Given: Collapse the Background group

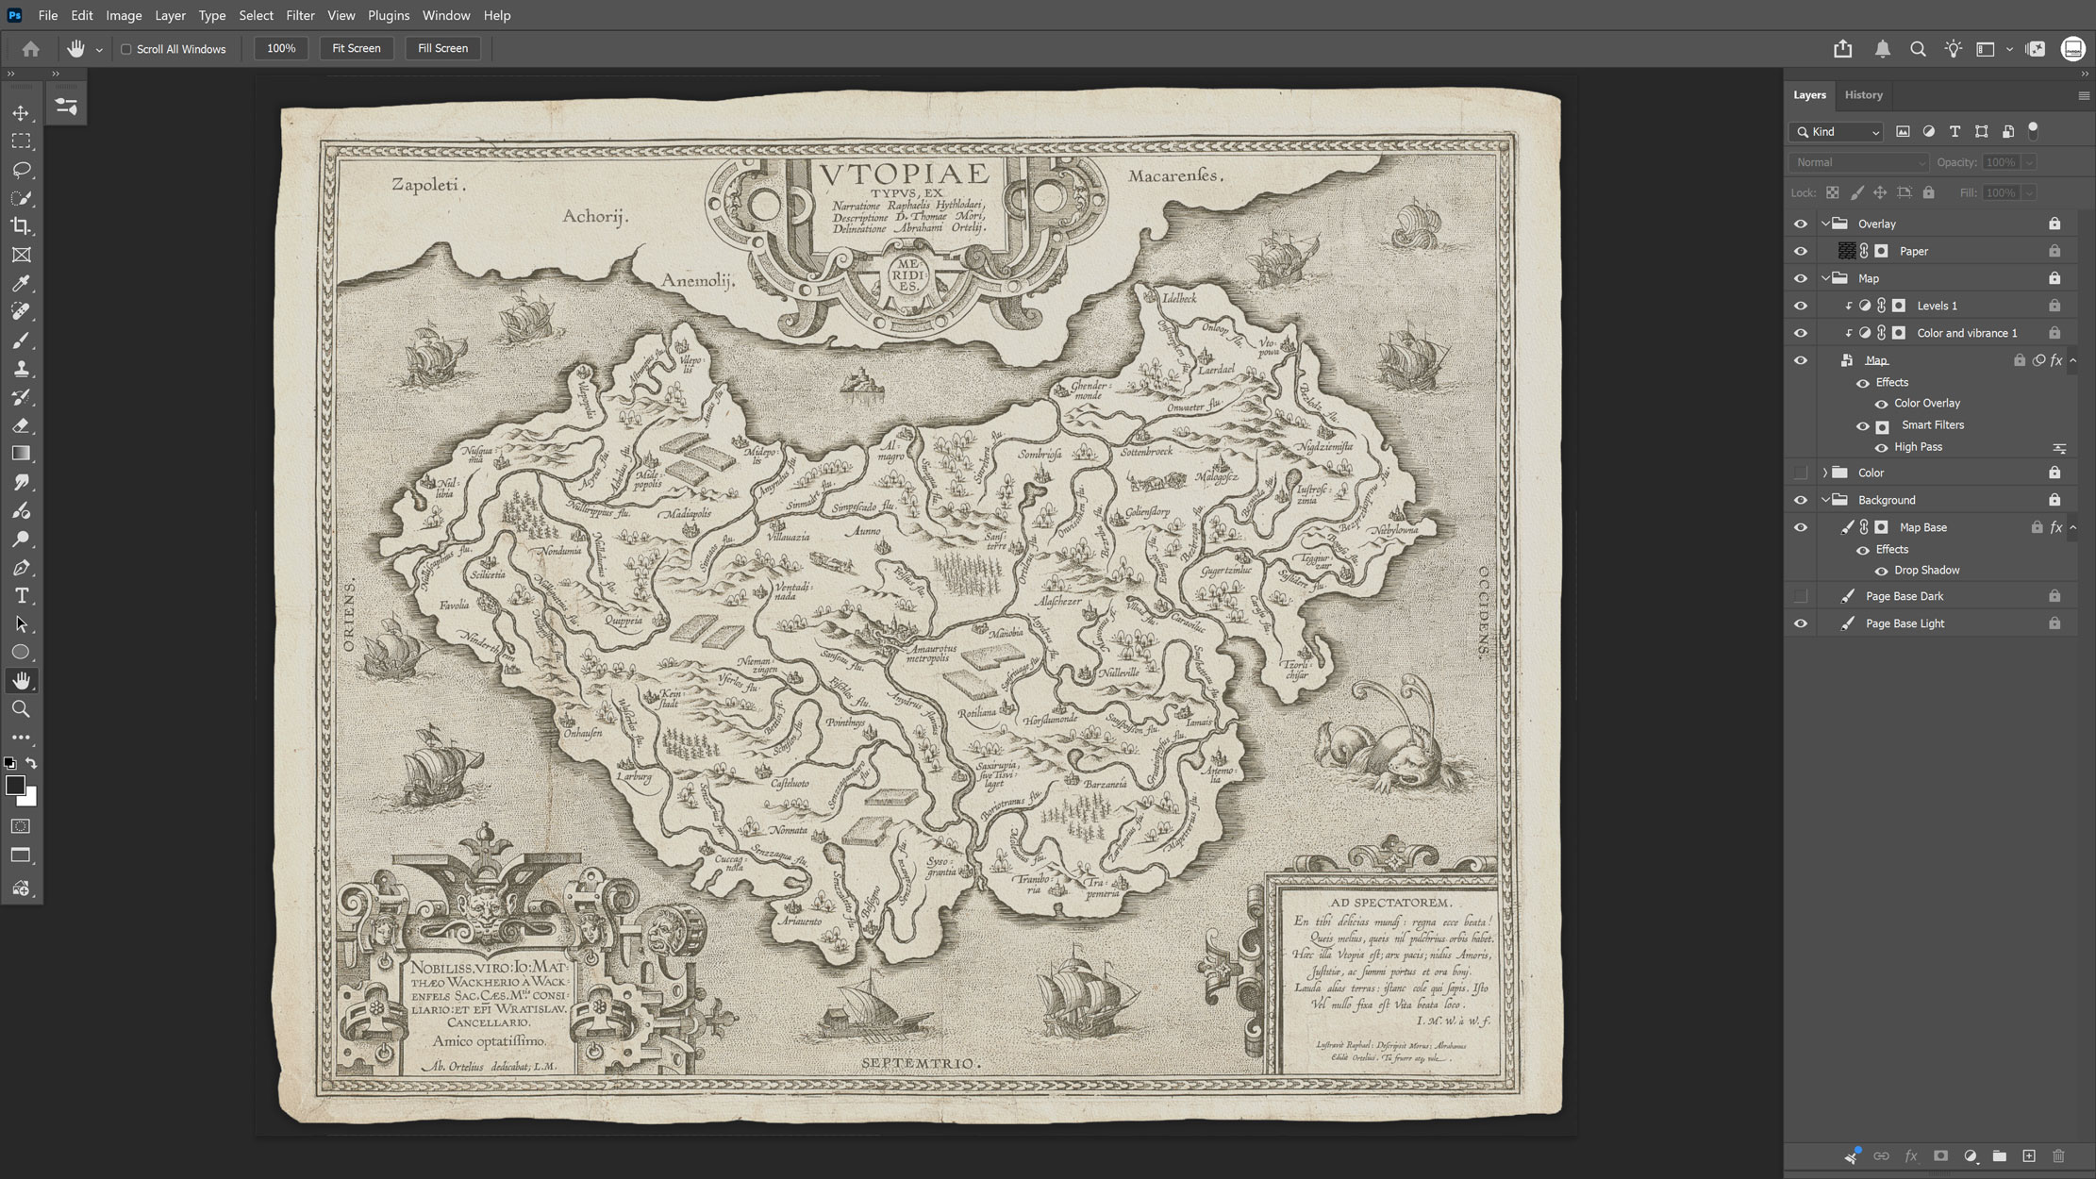Looking at the screenshot, I should click(x=1825, y=501).
